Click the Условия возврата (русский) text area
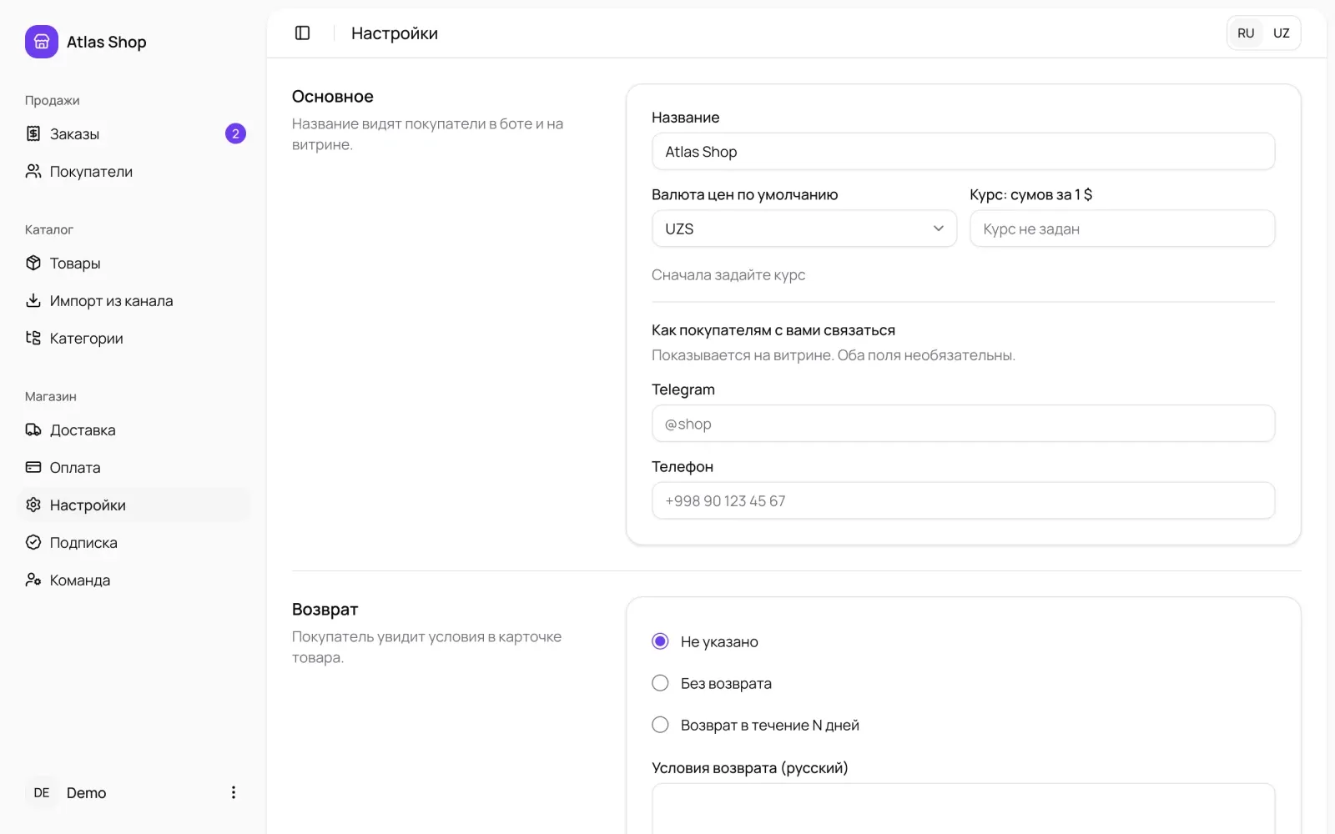This screenshot has height=834, width=1335. (x=963, y=809)
